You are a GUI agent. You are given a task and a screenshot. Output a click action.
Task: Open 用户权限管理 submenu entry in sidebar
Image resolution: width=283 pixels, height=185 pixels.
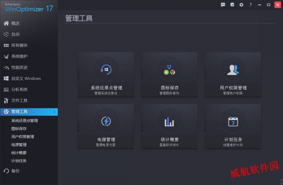pos(23,137)
